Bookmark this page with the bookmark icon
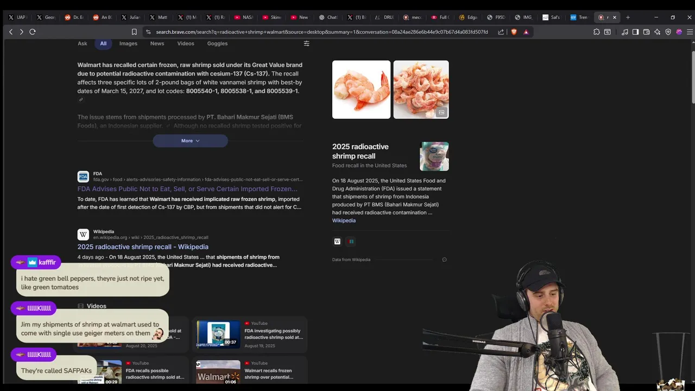Viewport: 695px width, 391px height. 134,32
